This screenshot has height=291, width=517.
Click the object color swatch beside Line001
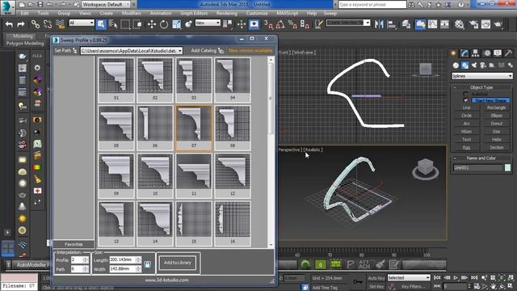point(508,167)
